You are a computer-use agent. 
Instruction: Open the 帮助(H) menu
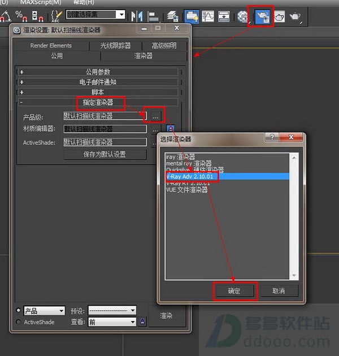pyautogui.click(x=84, y=2)
